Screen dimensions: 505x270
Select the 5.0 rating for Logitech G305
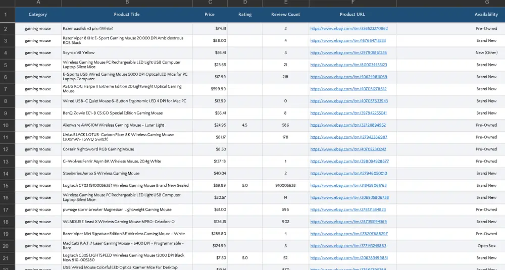pos(245,258)
